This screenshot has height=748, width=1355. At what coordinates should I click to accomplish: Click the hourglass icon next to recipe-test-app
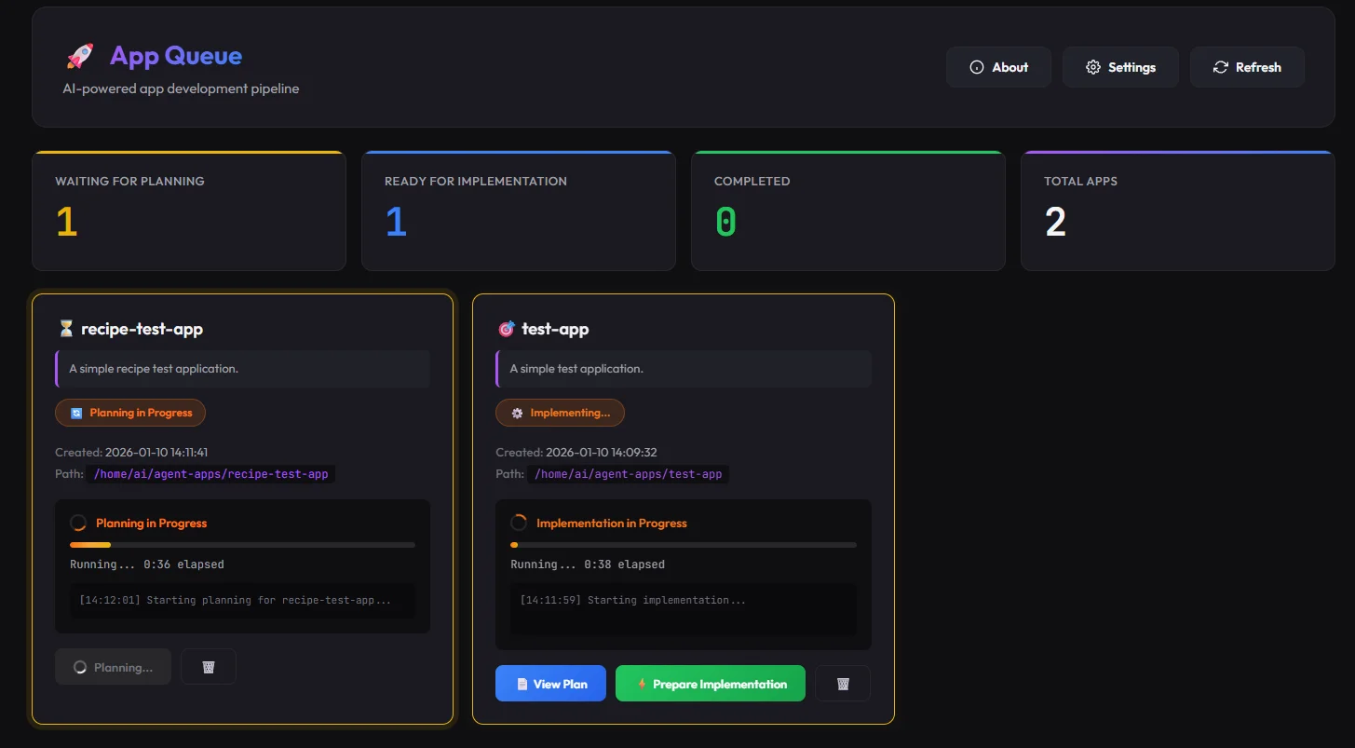63,328
